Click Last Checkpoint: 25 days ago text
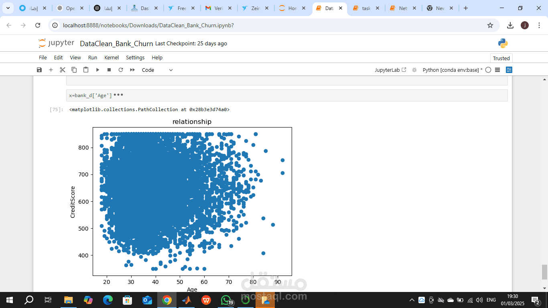Image resolution: width=548 pixels, height=308 pixels. (x=191, y=44)
